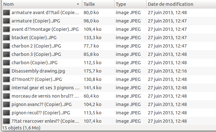
Task: Click icon of morceau de vernis non brul file
Action: coord(6,96)
